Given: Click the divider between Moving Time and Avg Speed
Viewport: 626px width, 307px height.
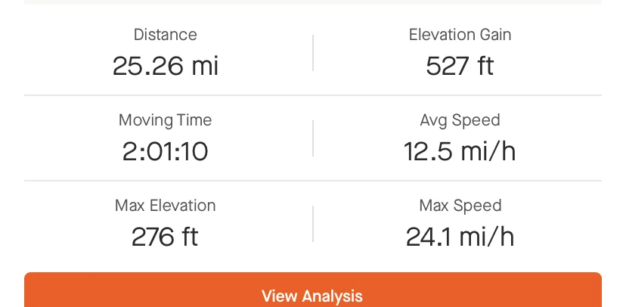Looking at the screenshot, I should pos(313,138).
